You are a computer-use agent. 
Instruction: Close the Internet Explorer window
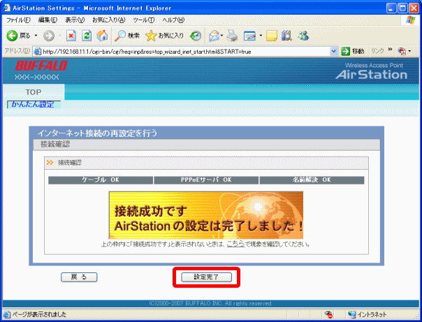point(414,8)
